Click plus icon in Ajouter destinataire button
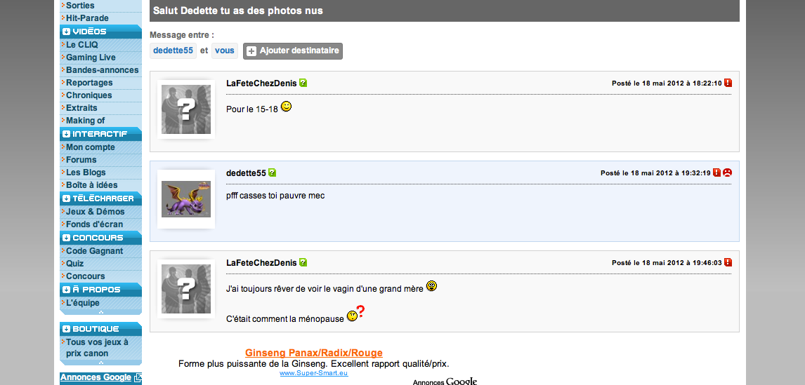The height and width of the screenshot is (385, 805). [251, 51]
